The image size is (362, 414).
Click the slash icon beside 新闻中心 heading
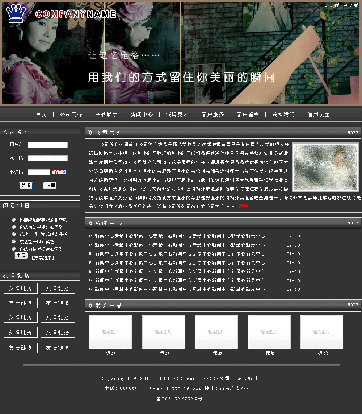coord(90,223)
